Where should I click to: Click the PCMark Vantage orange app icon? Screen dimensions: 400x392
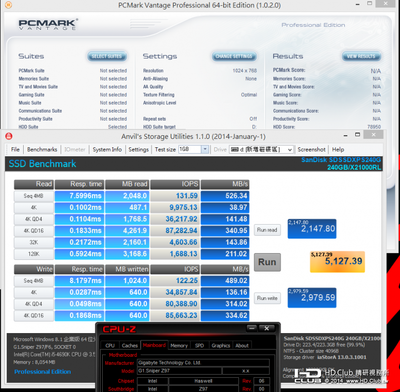coord(8,5)
